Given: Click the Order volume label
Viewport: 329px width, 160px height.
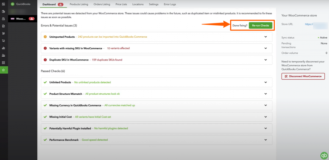Looking at the screenshot, I should (289, 53).
